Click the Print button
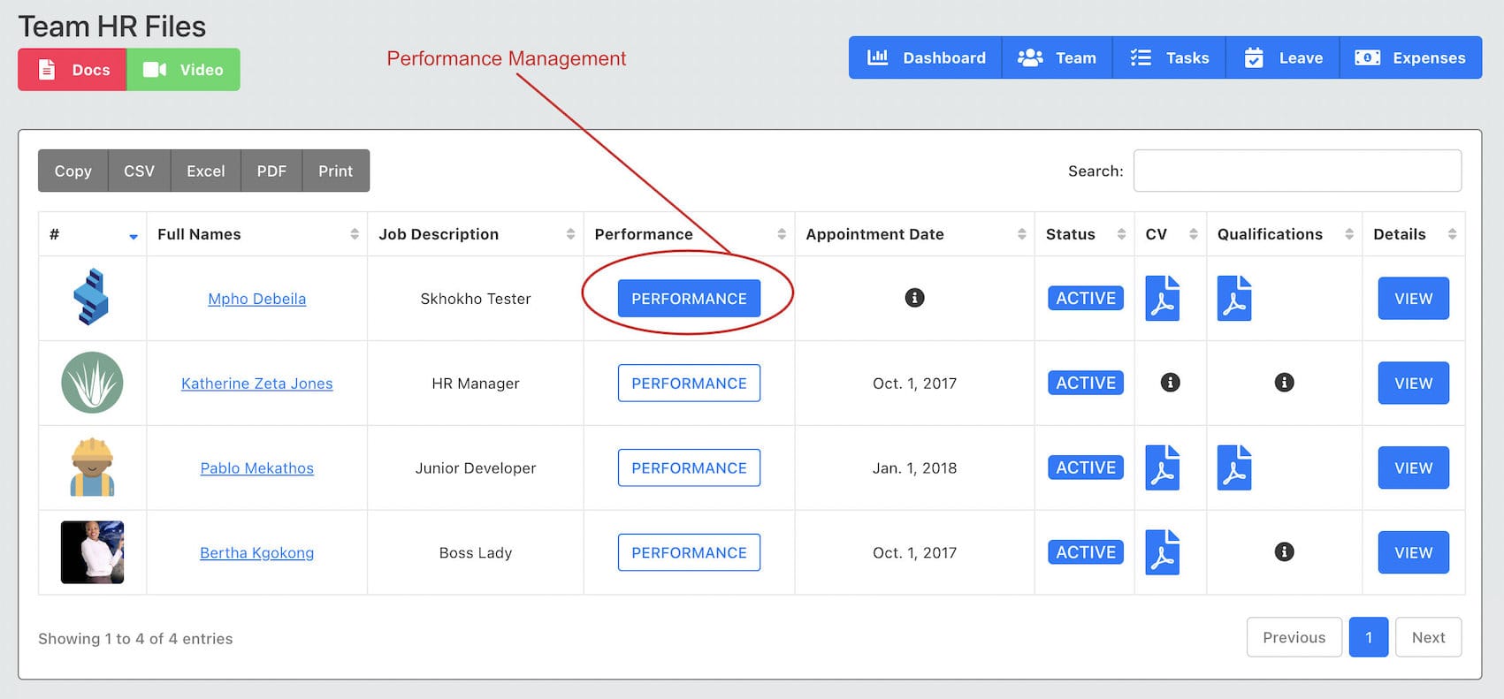 point(336,171)
